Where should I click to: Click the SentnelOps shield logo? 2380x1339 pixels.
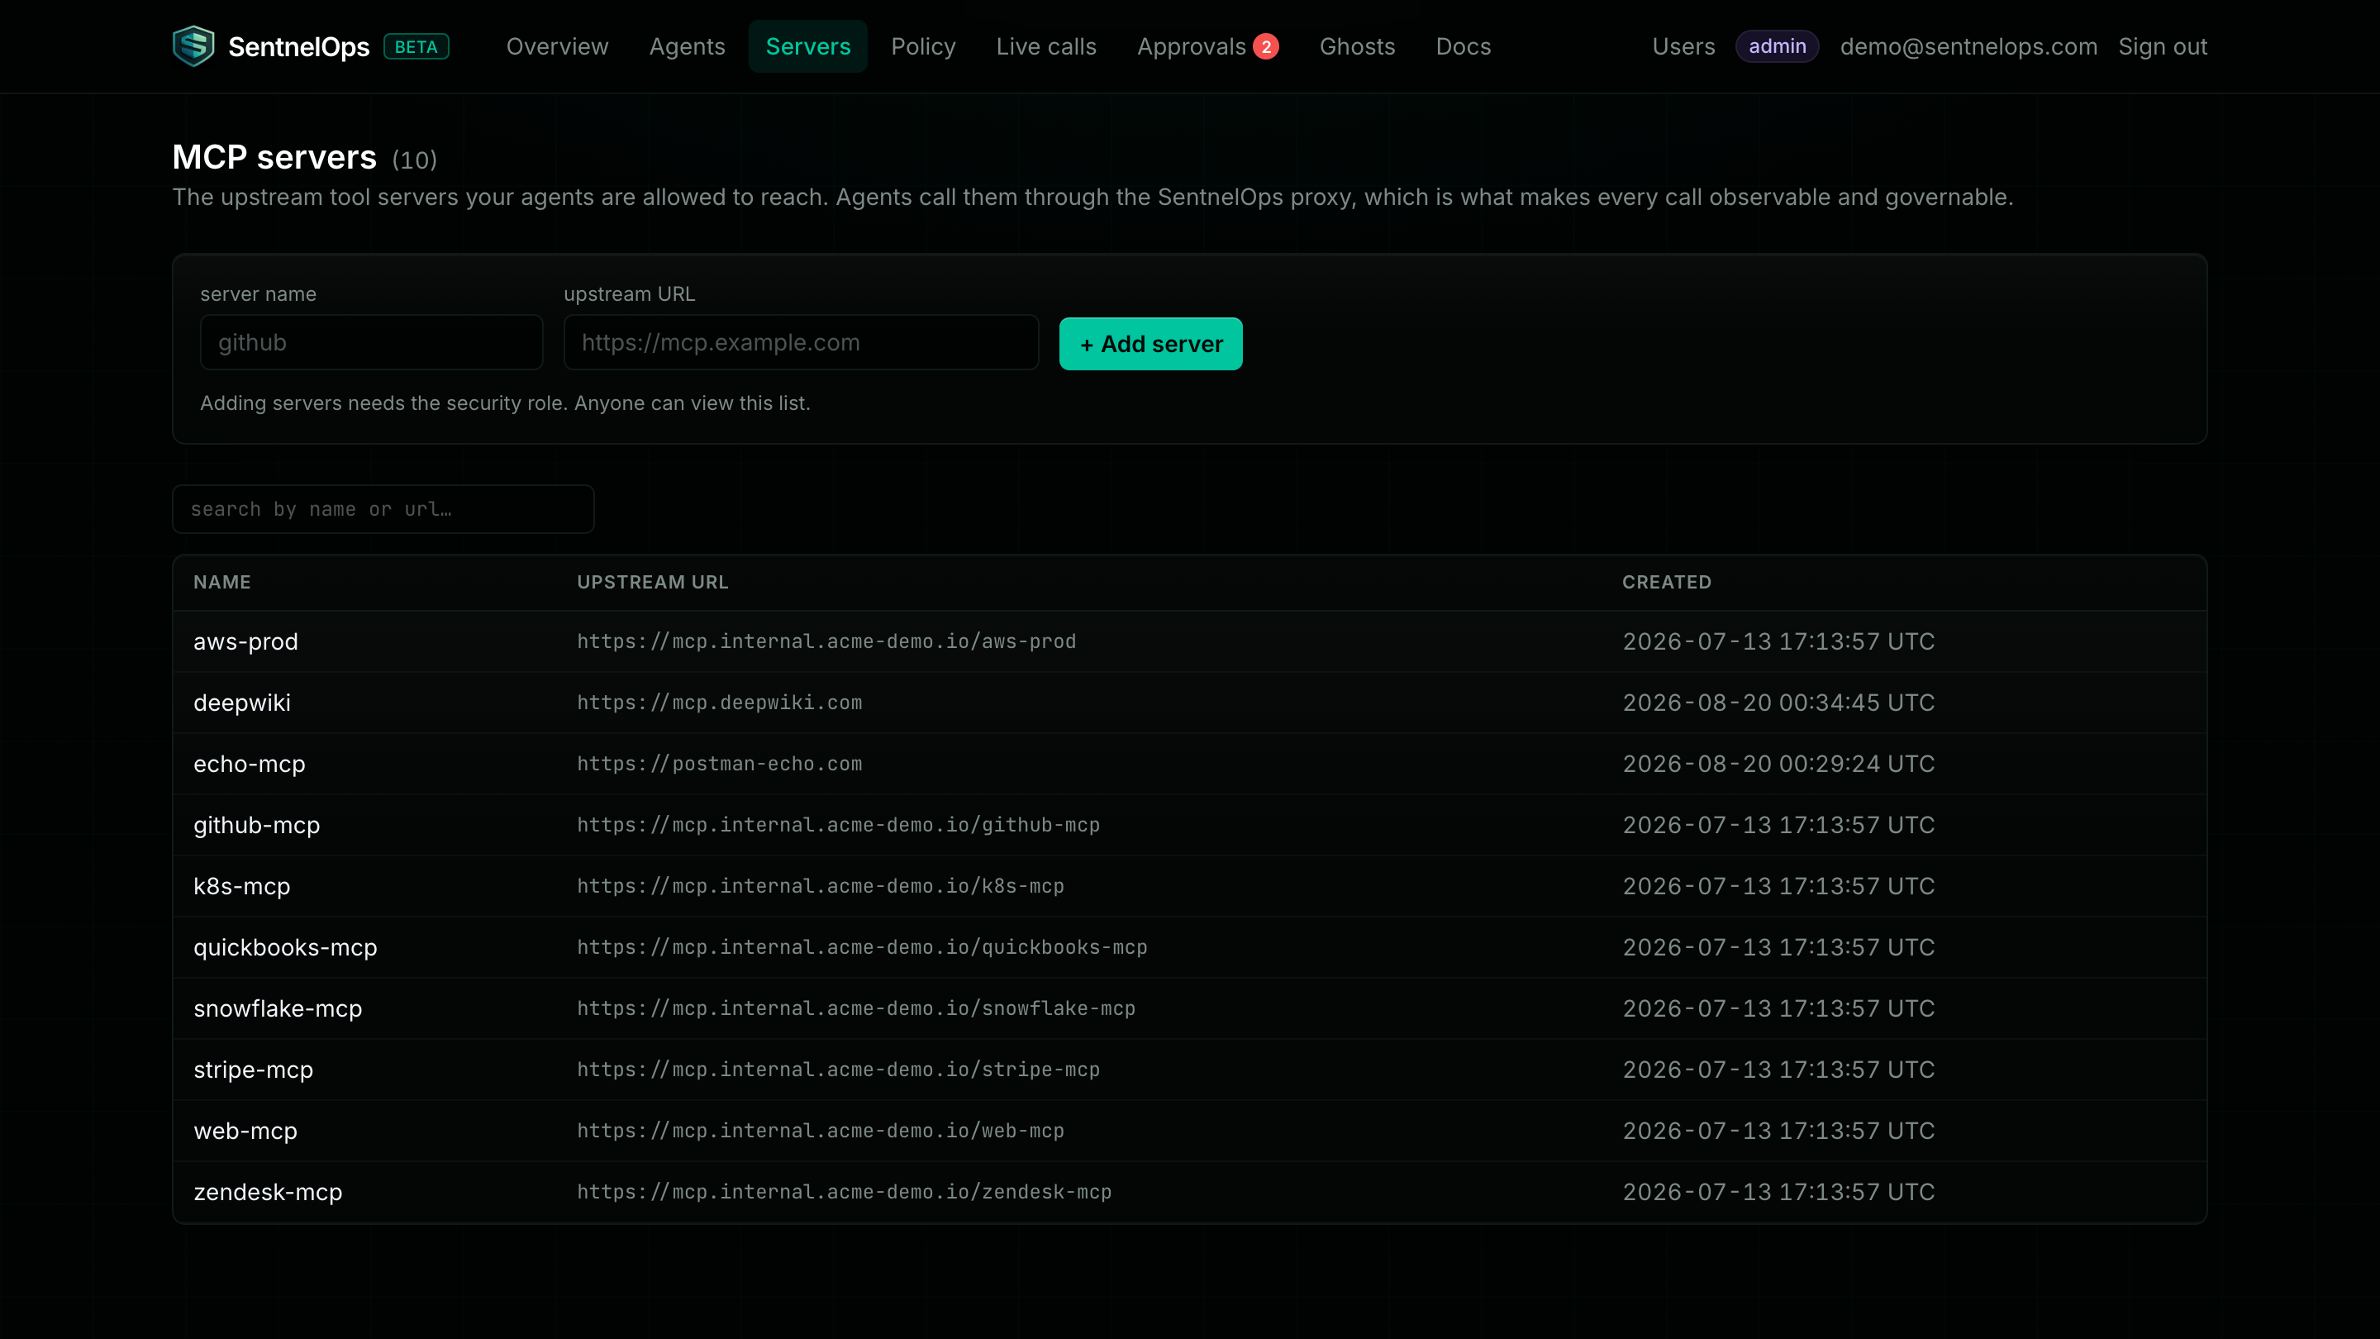pyautogui.click(x=193, y=46)
